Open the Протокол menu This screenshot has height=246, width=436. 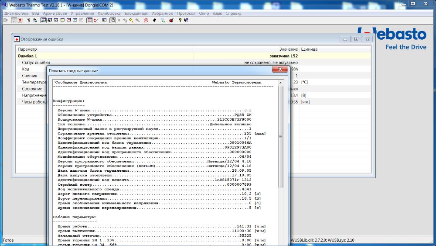(x=186, y=14)
